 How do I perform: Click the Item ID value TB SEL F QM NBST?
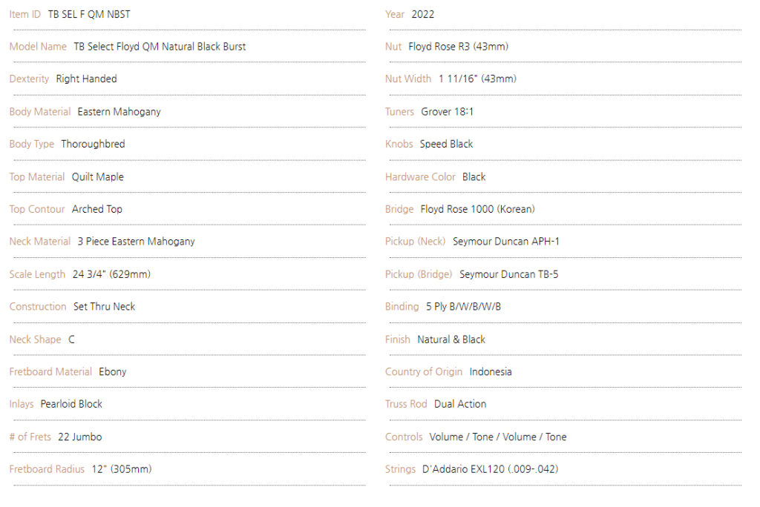point(89,15)
